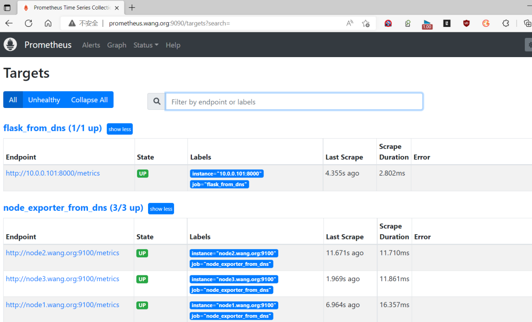The height and width of the screenshot is (322, 532).
Task: Click instance="node1.wang.org:9100" label badge
Action: click(x=234, y=305)
